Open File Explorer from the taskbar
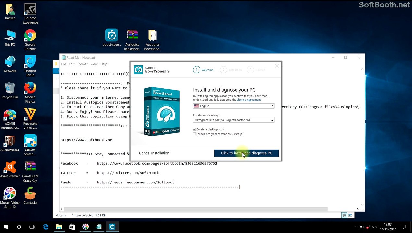This screenshot has width=412, height=233. coord(59,227)
